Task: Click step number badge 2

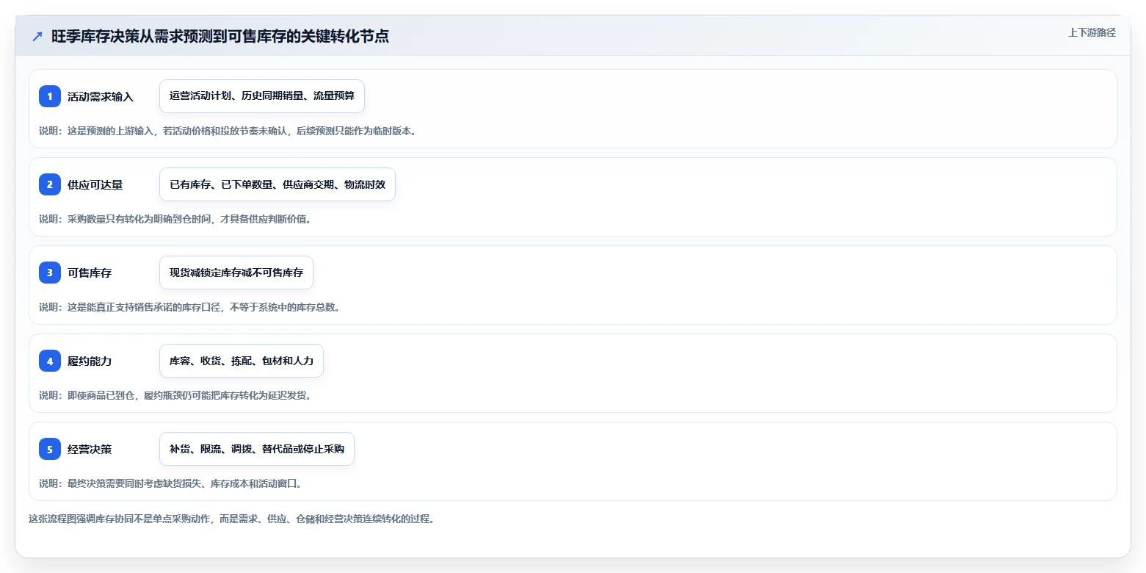Action: click(x=50, y=184)
